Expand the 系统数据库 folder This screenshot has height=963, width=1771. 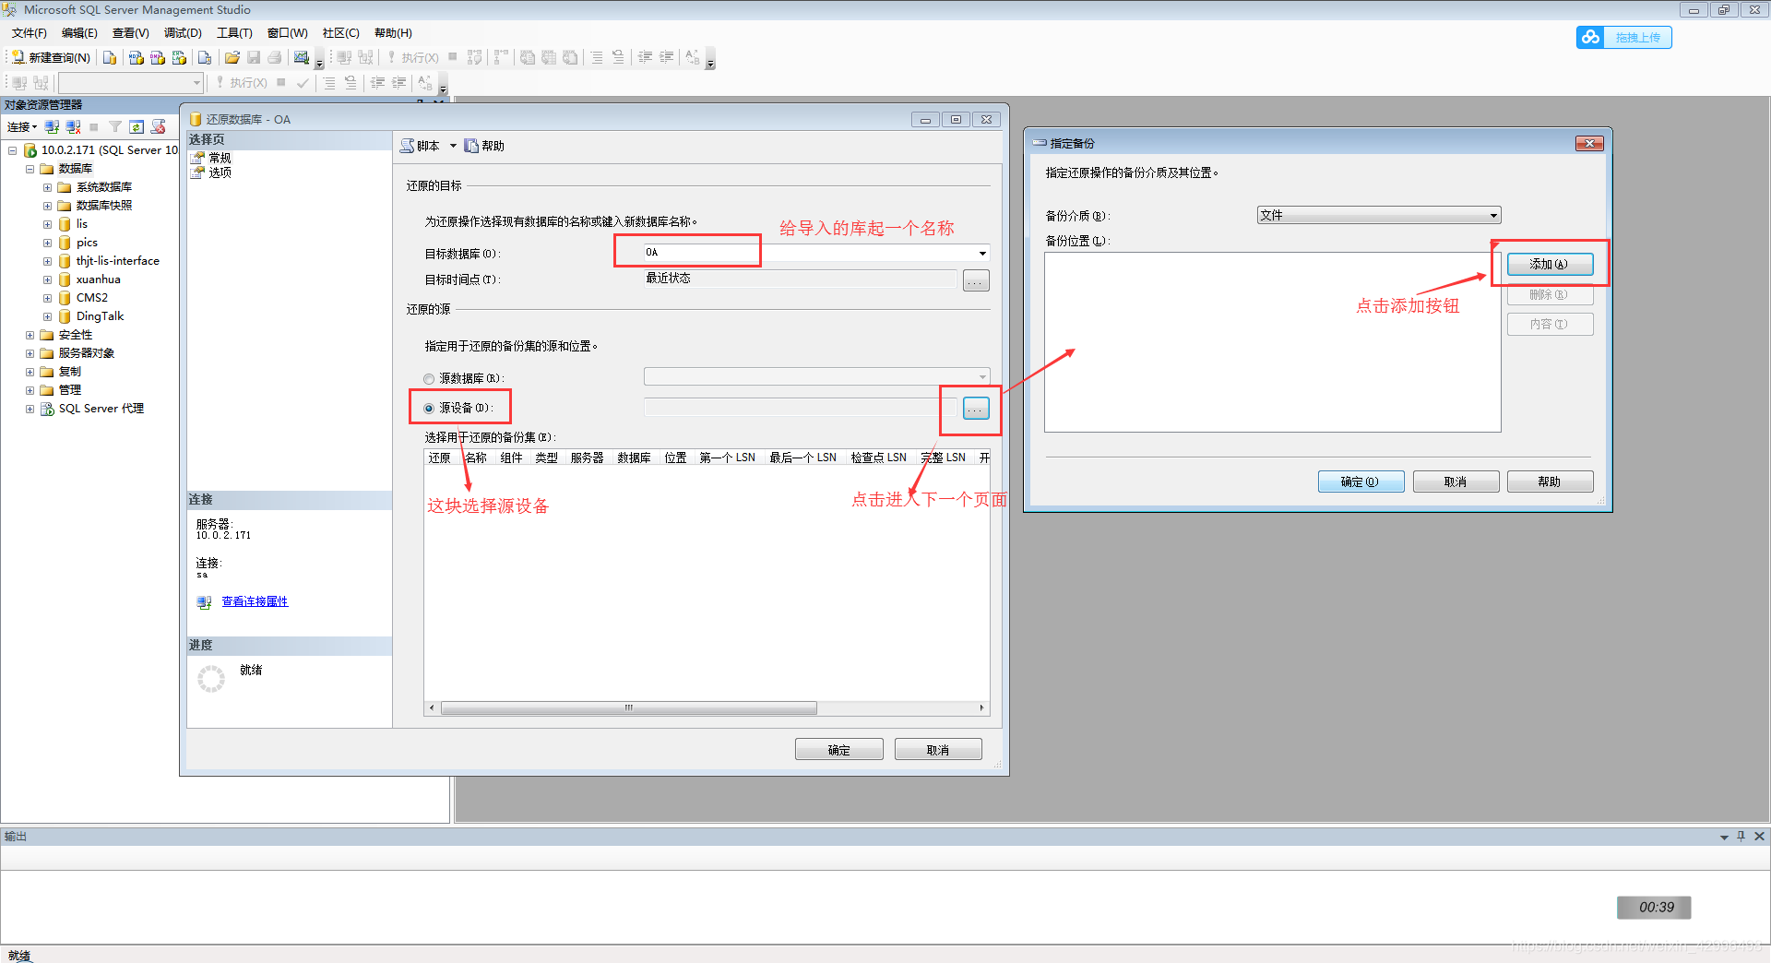(47, 187)
